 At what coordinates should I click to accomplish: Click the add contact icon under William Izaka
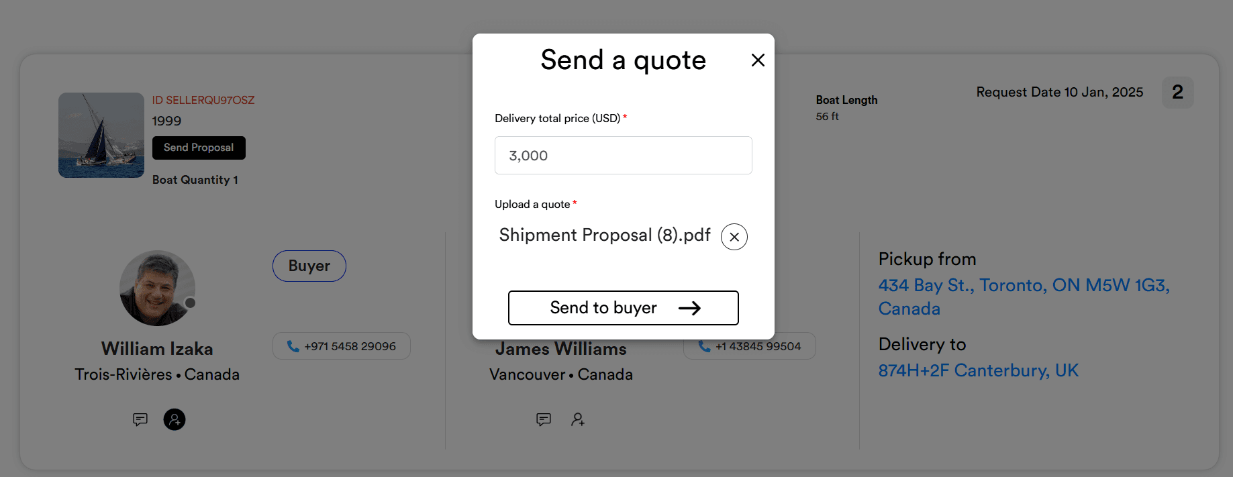tap(174, 419)
